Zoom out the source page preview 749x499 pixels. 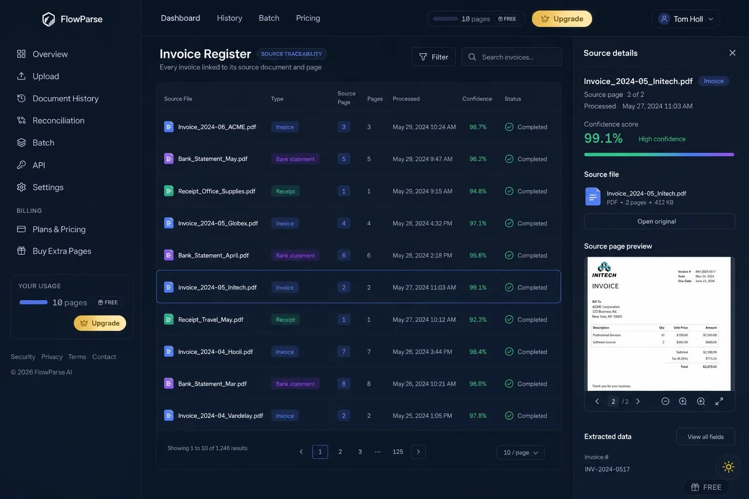665,401
